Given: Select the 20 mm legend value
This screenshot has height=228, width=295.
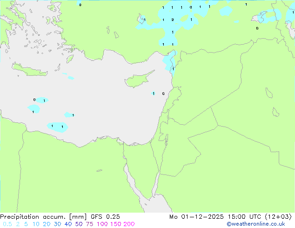Looking at the screenshot, I should coord(47,224).
